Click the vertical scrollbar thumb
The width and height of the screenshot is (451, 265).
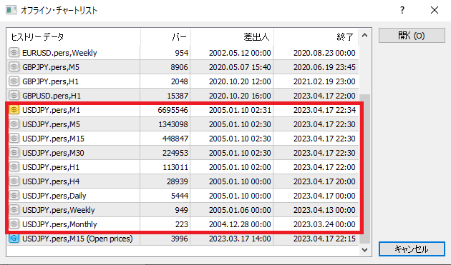(364, 169)
